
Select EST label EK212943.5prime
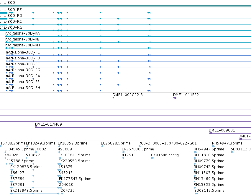click(x=27, y=191)
